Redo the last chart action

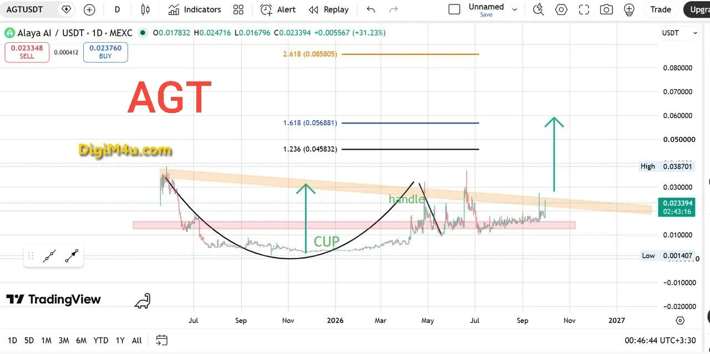(x=394, y=9)
